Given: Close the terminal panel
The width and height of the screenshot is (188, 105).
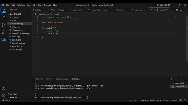Looking at the screenshot, I should [185, 79].
